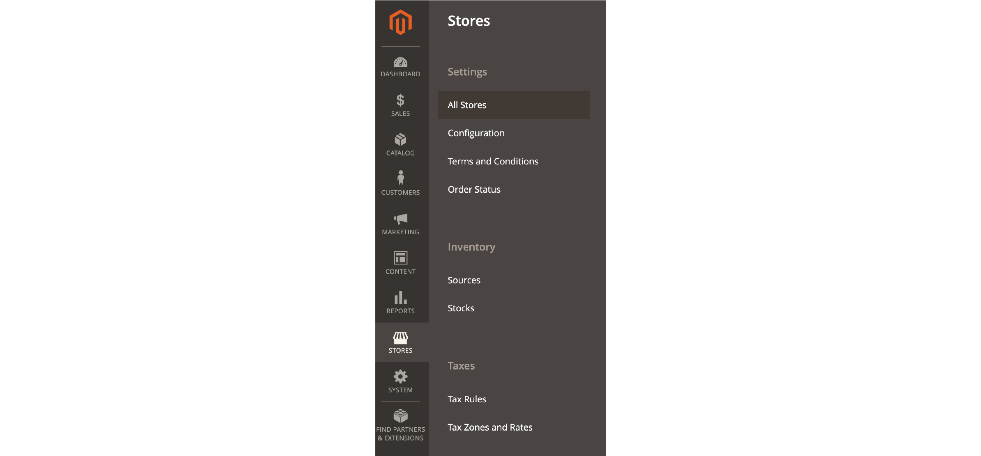Click the Marketing icon in sidebar
981x456 pixels.
(x=400, y=223)
